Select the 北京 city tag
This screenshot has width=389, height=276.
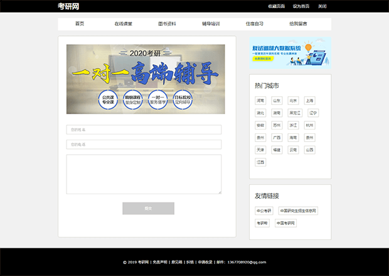click(x=293, y=101)
